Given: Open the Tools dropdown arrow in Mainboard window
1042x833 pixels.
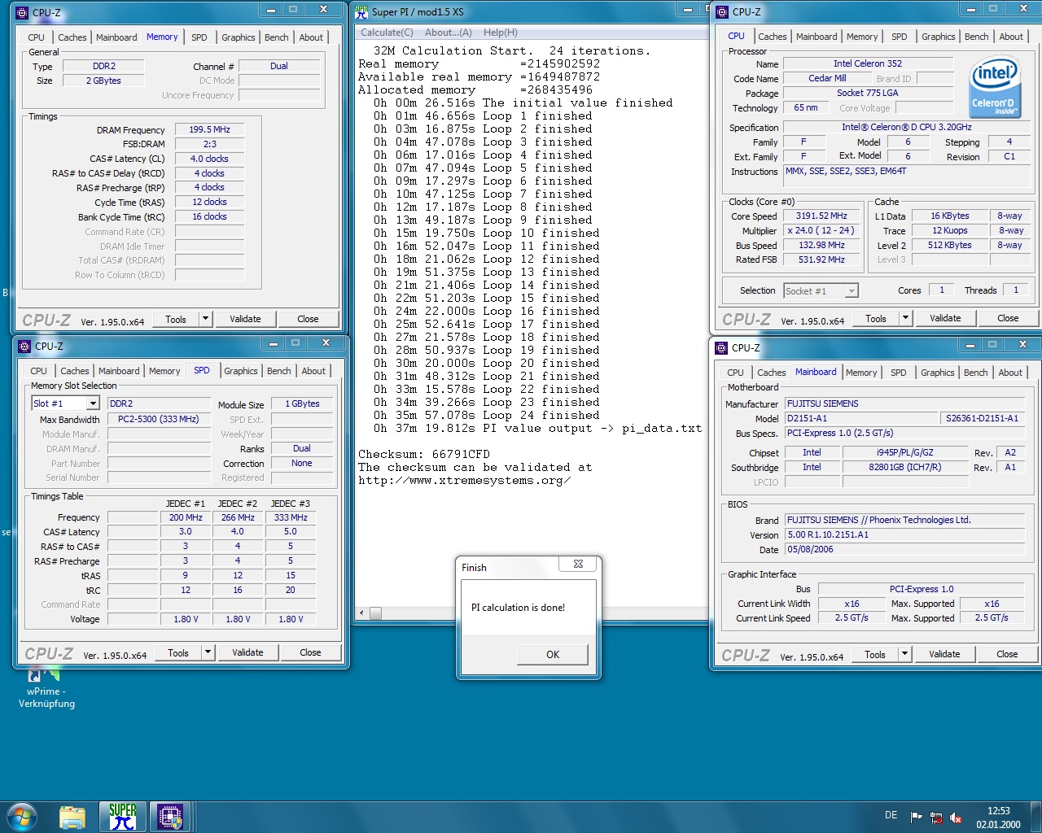Looking at the screenshot, I should (905, 654).
